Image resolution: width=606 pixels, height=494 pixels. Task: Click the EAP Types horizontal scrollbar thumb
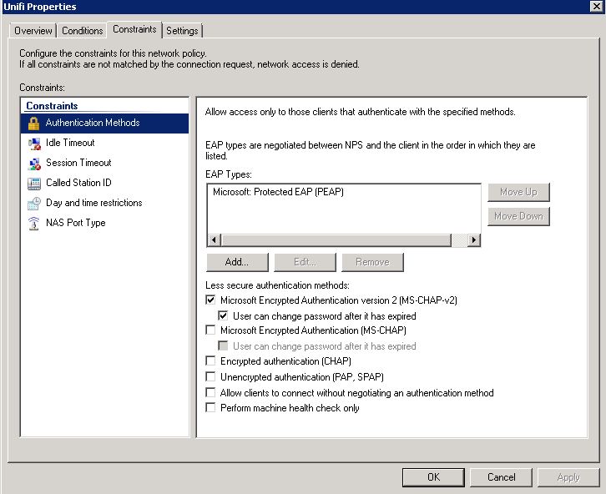(336, 239)
